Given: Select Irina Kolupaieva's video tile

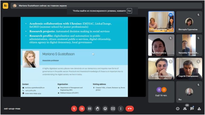Looking at the screenshot, I should click(161, 22).
